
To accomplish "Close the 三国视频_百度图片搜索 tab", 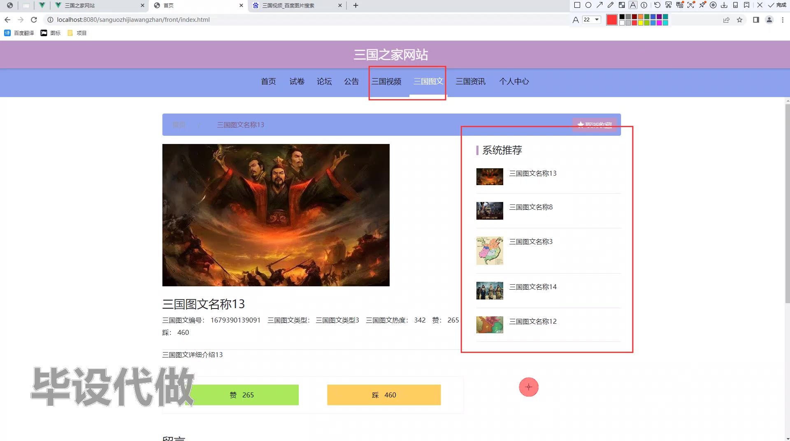I will (x=340, y=5).
